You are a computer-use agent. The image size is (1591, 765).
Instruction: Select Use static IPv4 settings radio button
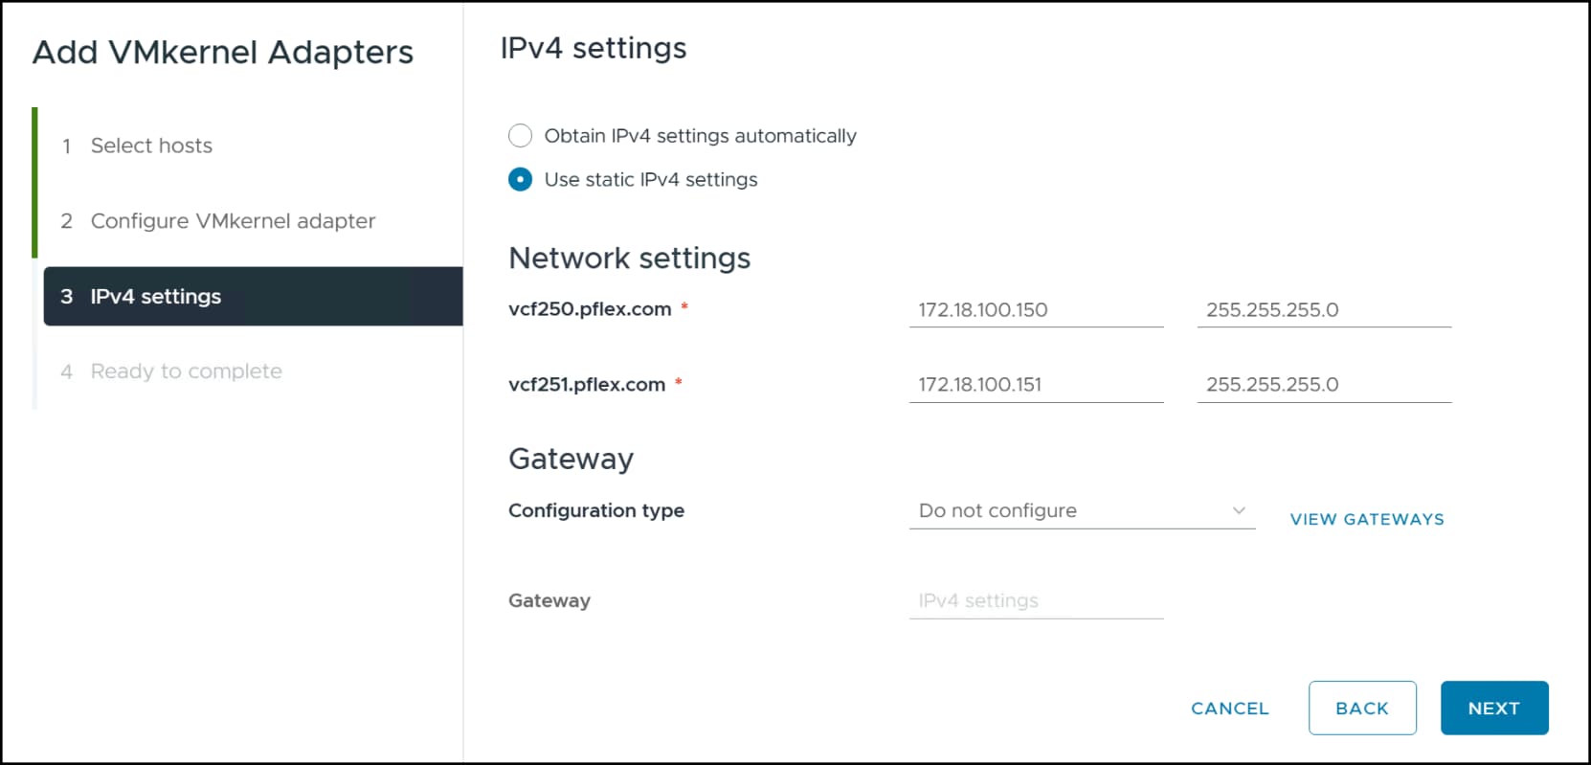click(520, 179)
